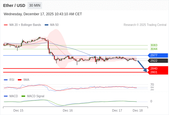Screen dimensions: 169x115
Task: Click the red 2801 support price tag
Action: (x=158, y=72)
